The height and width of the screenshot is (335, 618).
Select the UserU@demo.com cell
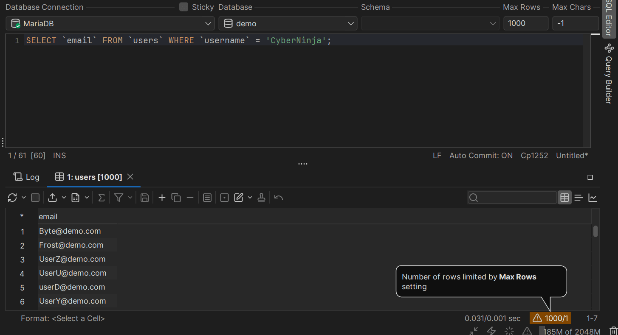click(77, 273)
